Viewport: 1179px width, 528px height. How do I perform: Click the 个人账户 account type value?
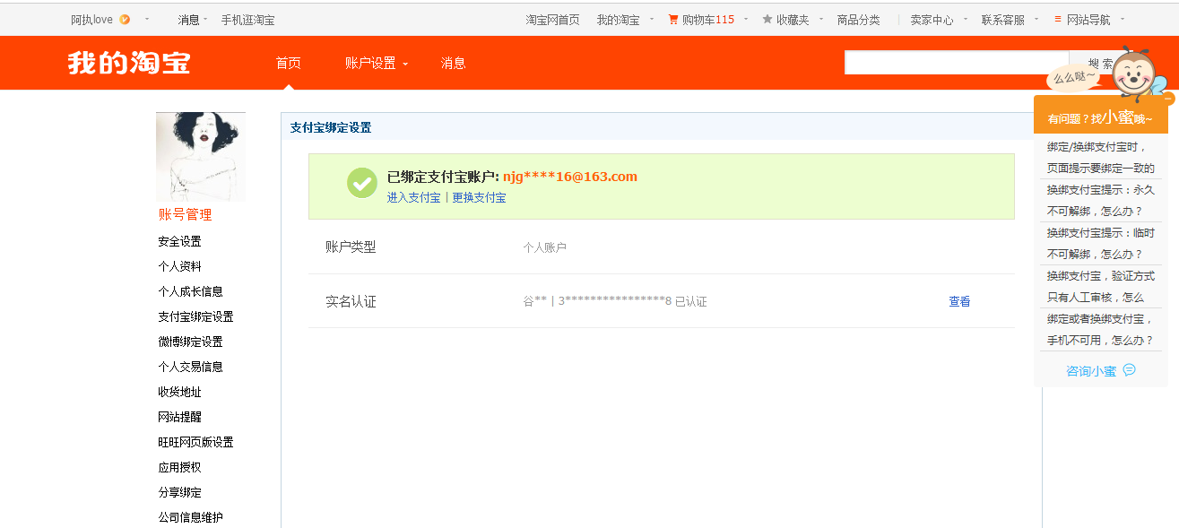pyautogui.click(x=545, y=247)
